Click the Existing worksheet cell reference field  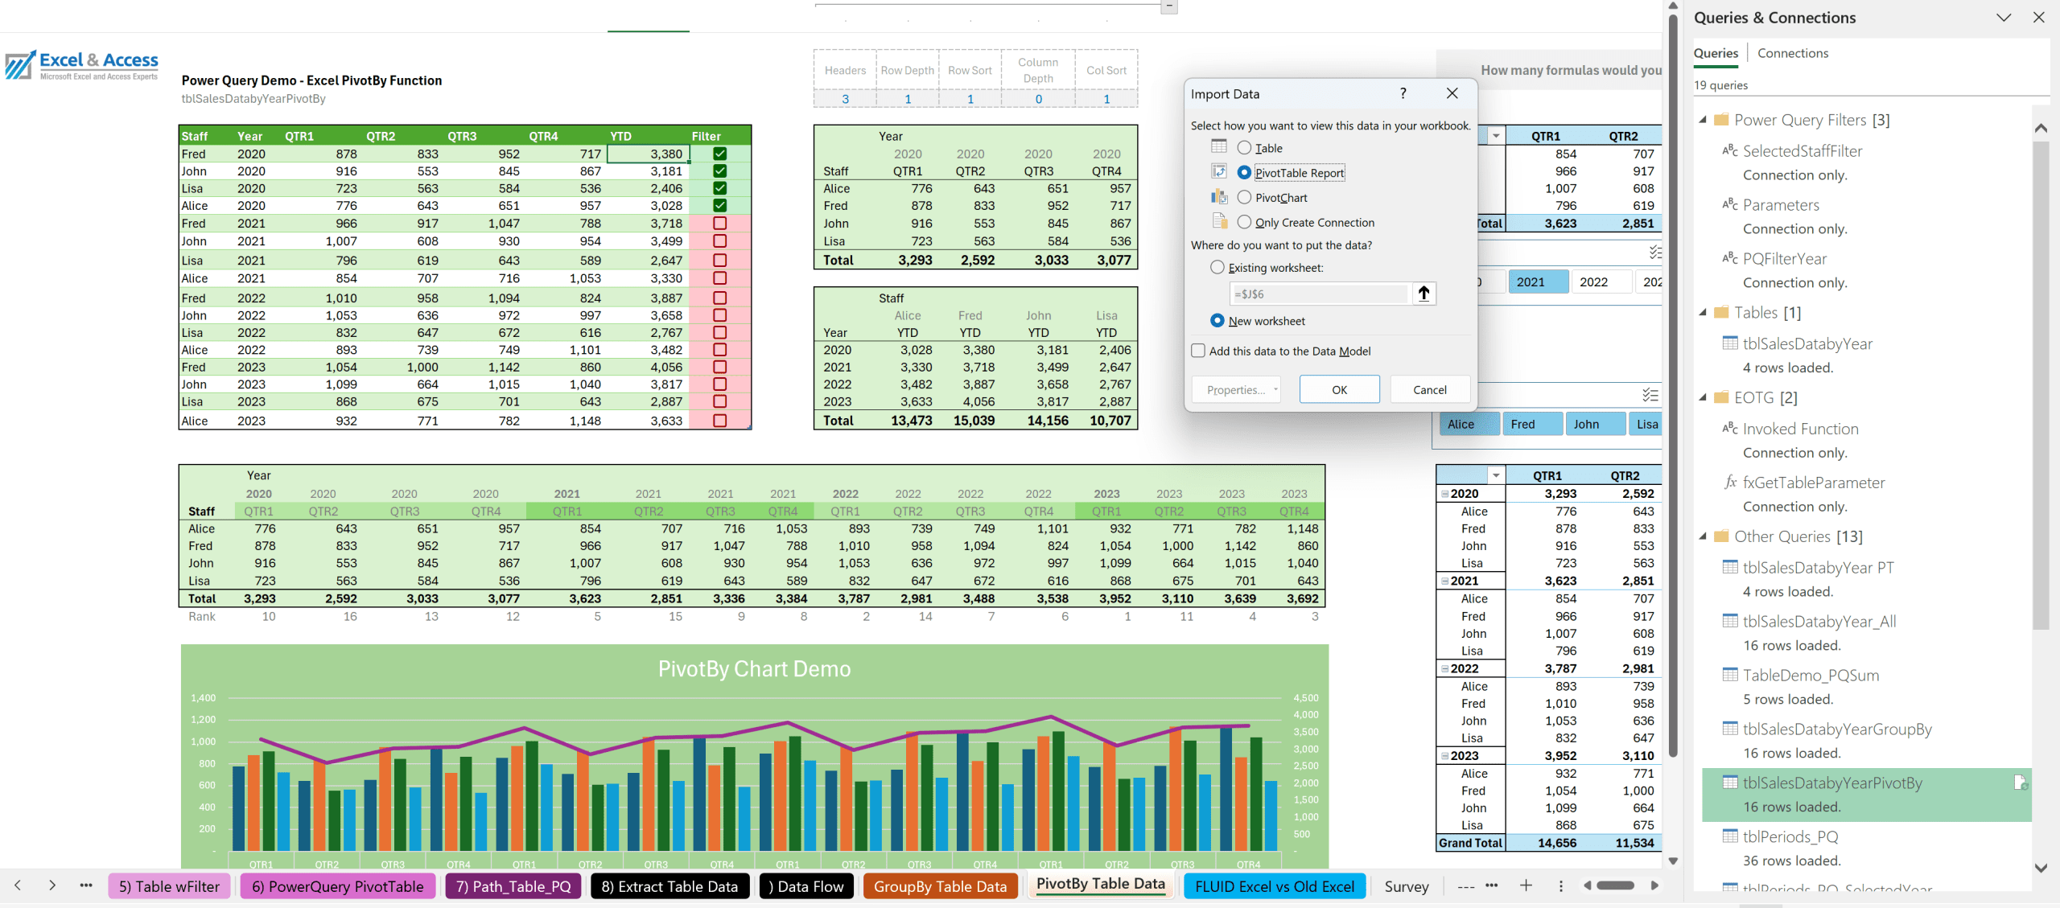pyautogui.click(x=1318, y=294)
